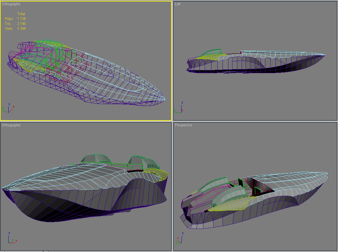
Task: Click the "Total" statistics header
Action: 21,14
